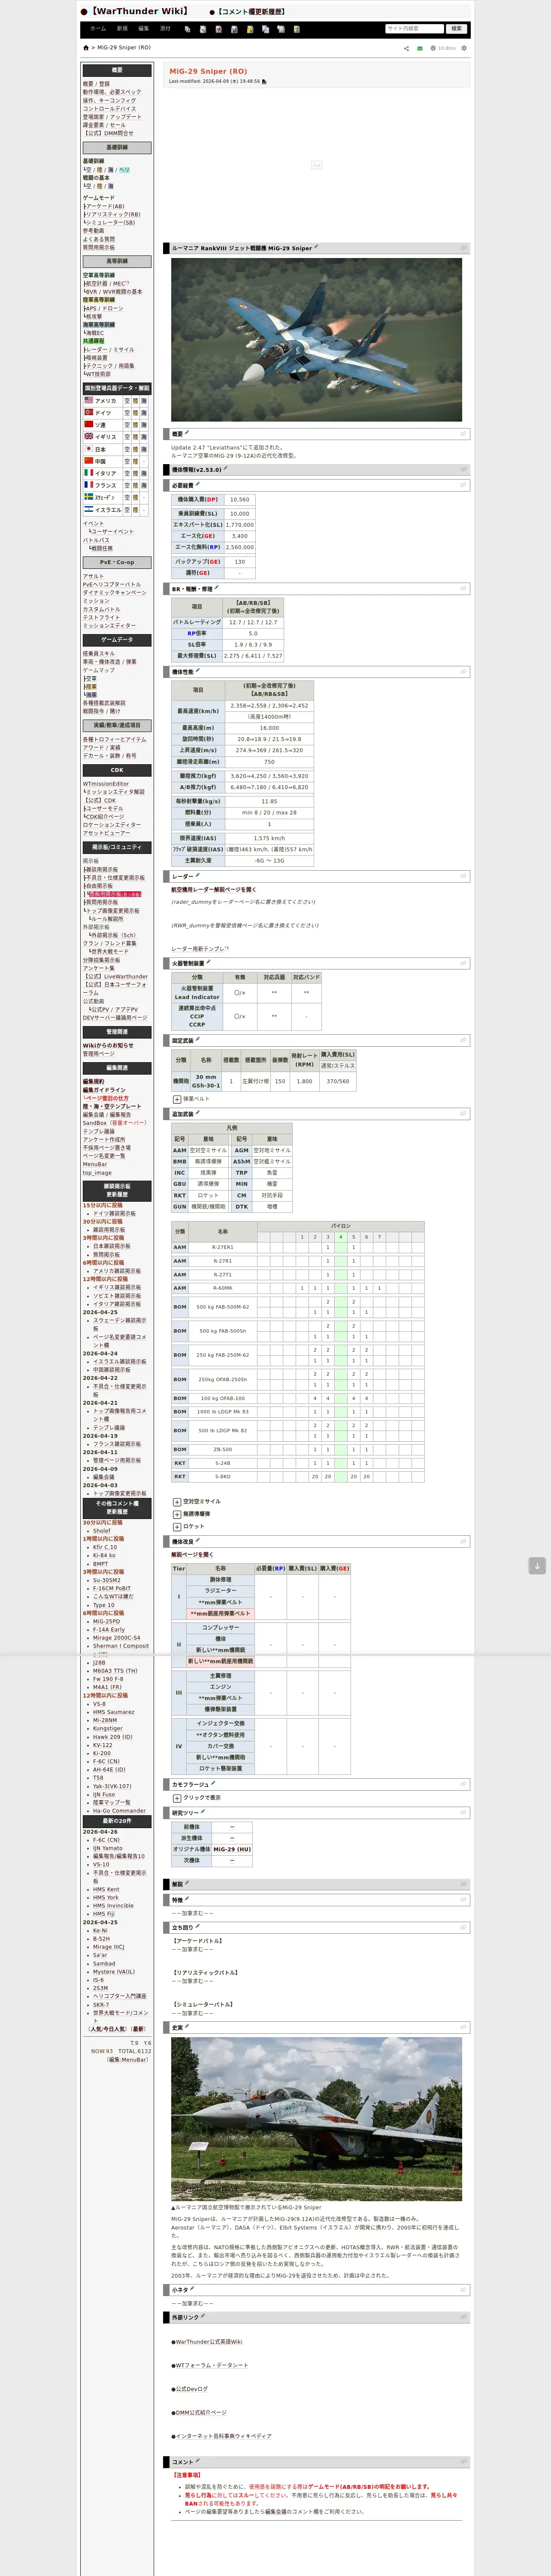
Task: Click the edit pencil beside 必要経費
Action: coord(198,484)
